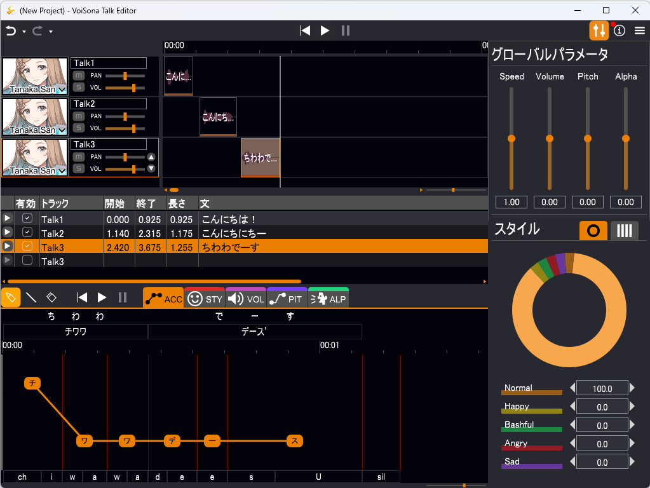Solo the Talk1 track
This screenshot has width=650, height=488.
(x=78, y=87)
